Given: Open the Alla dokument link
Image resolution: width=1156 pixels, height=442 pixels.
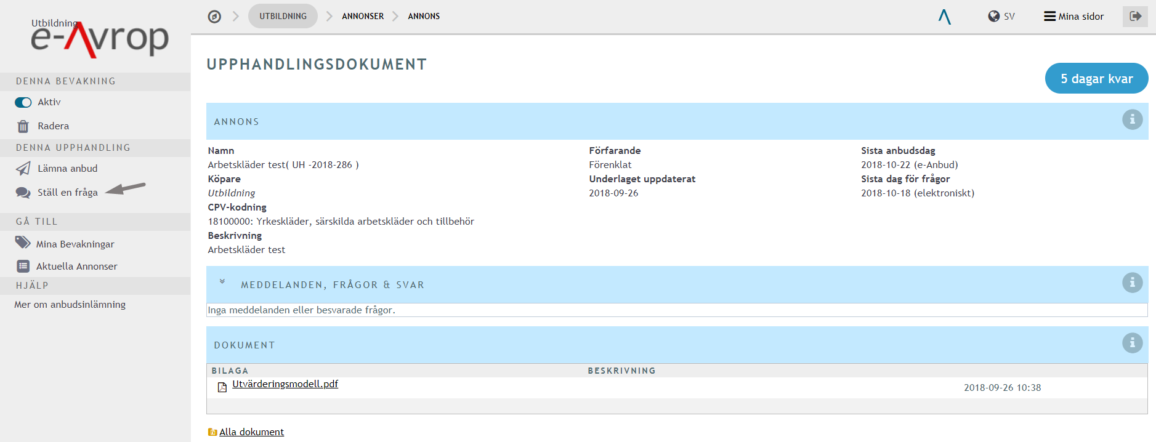Looking at the screenshot, I should click(x=251, y=432).
